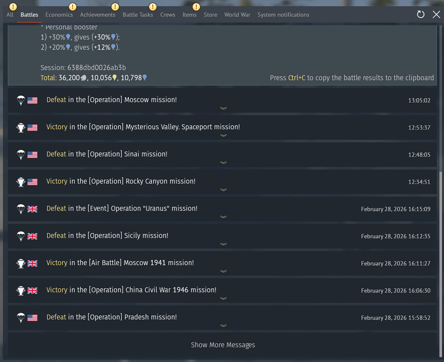
Task: Click the British flag on Sicily mission row
Action: tap(32, 236)
